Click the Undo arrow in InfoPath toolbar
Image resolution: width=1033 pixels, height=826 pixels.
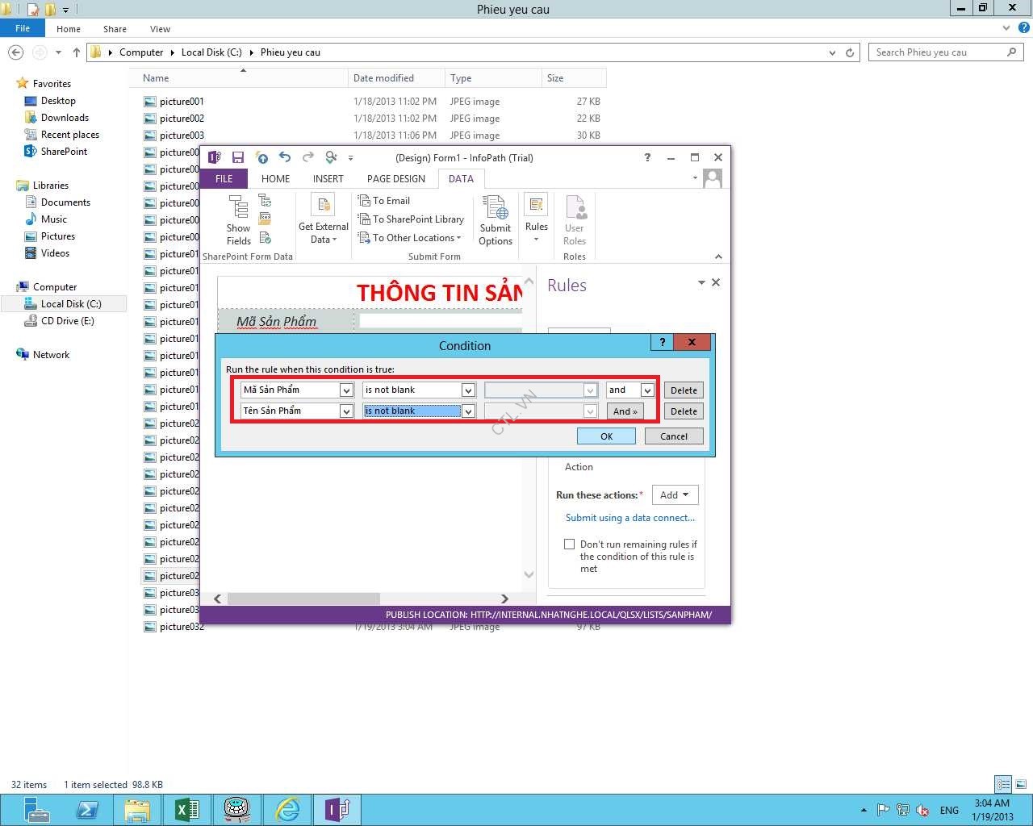point(284,157)
